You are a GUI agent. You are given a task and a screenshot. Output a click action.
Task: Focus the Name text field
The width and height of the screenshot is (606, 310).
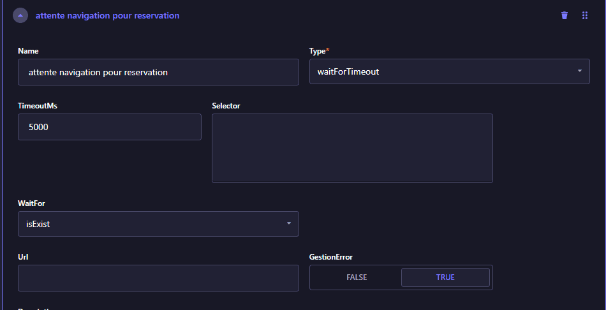(158, 72)
